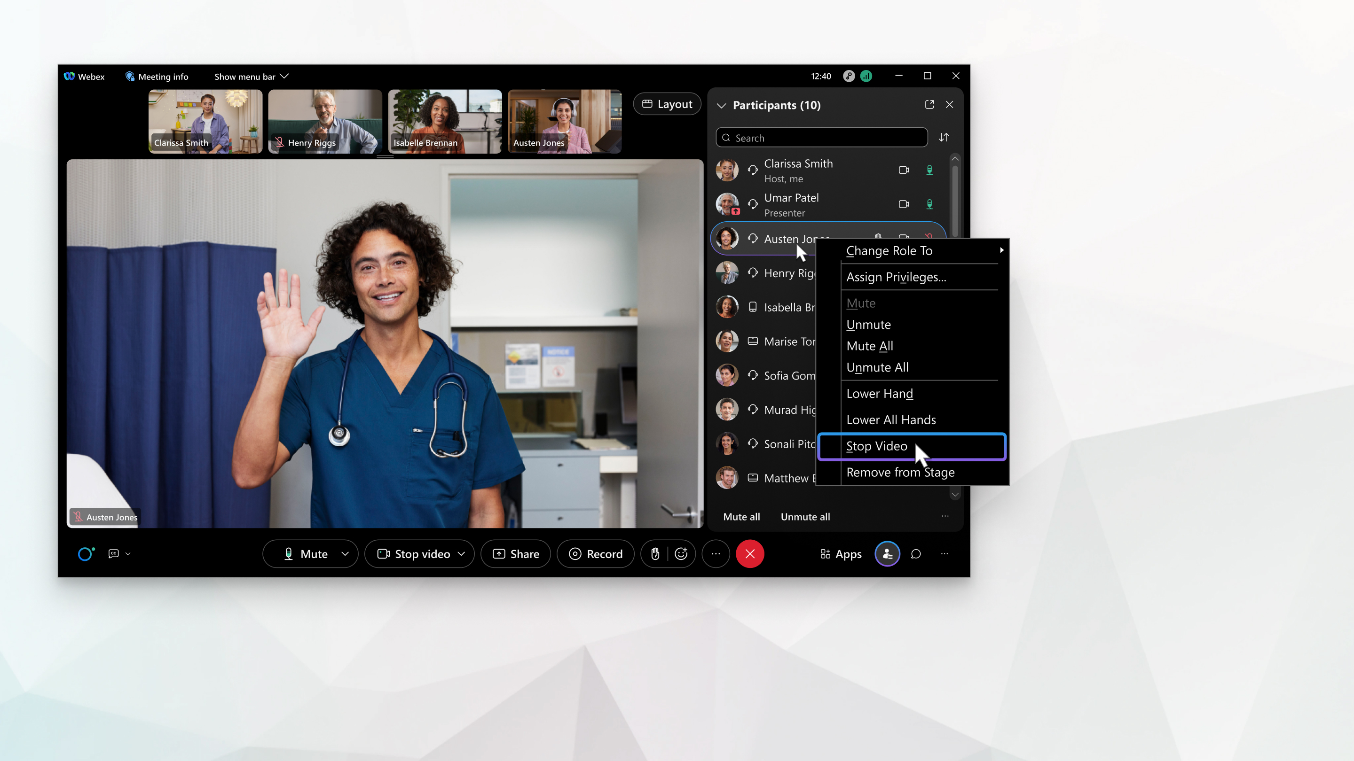This screenshot has width=1354, height=761.
Task: Click the Reactions emoji icon in toolbar
Action: pyautogui.click(x=681, y=554)
